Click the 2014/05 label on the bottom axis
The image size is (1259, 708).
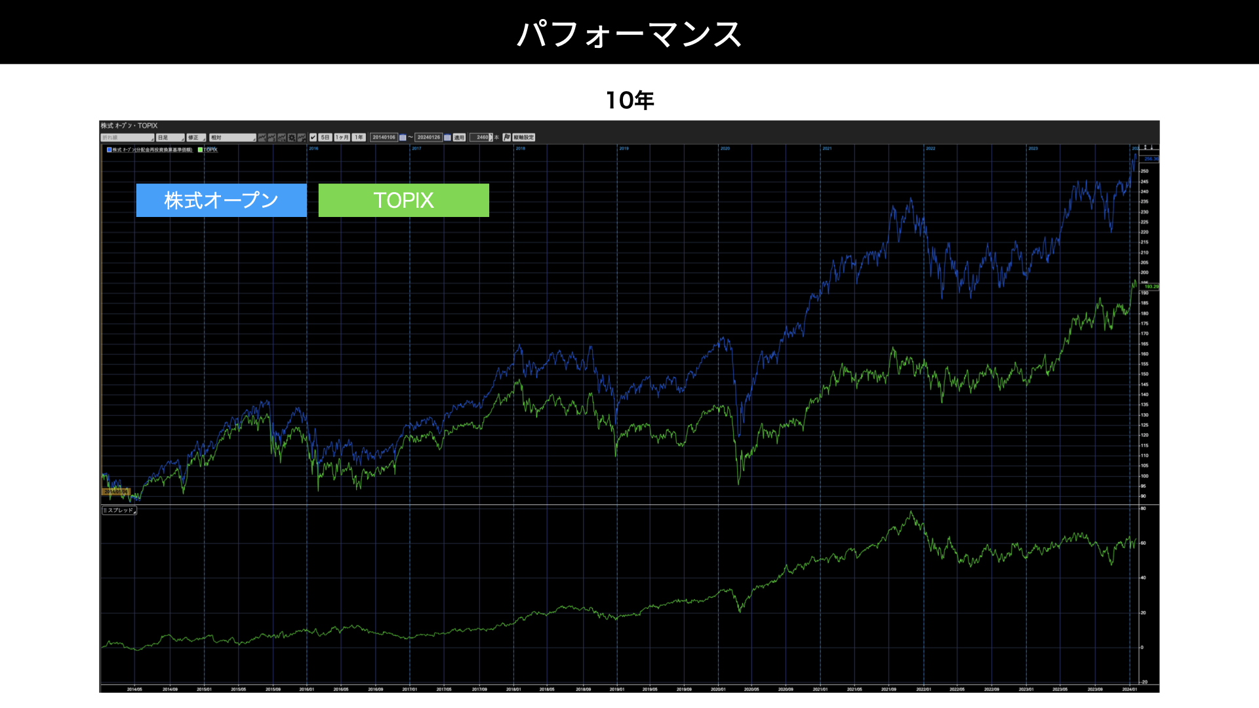point(134,689)
